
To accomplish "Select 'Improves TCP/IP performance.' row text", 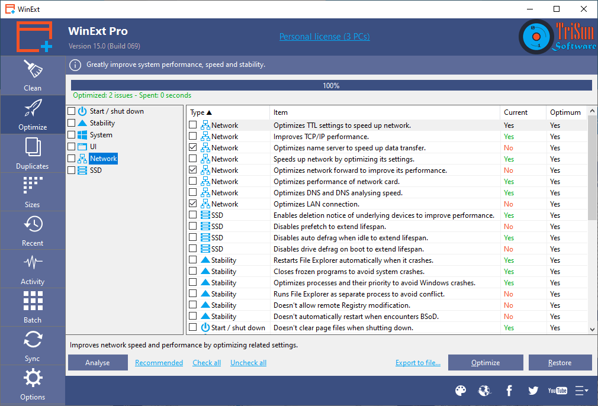I will (x=321, y=137).
